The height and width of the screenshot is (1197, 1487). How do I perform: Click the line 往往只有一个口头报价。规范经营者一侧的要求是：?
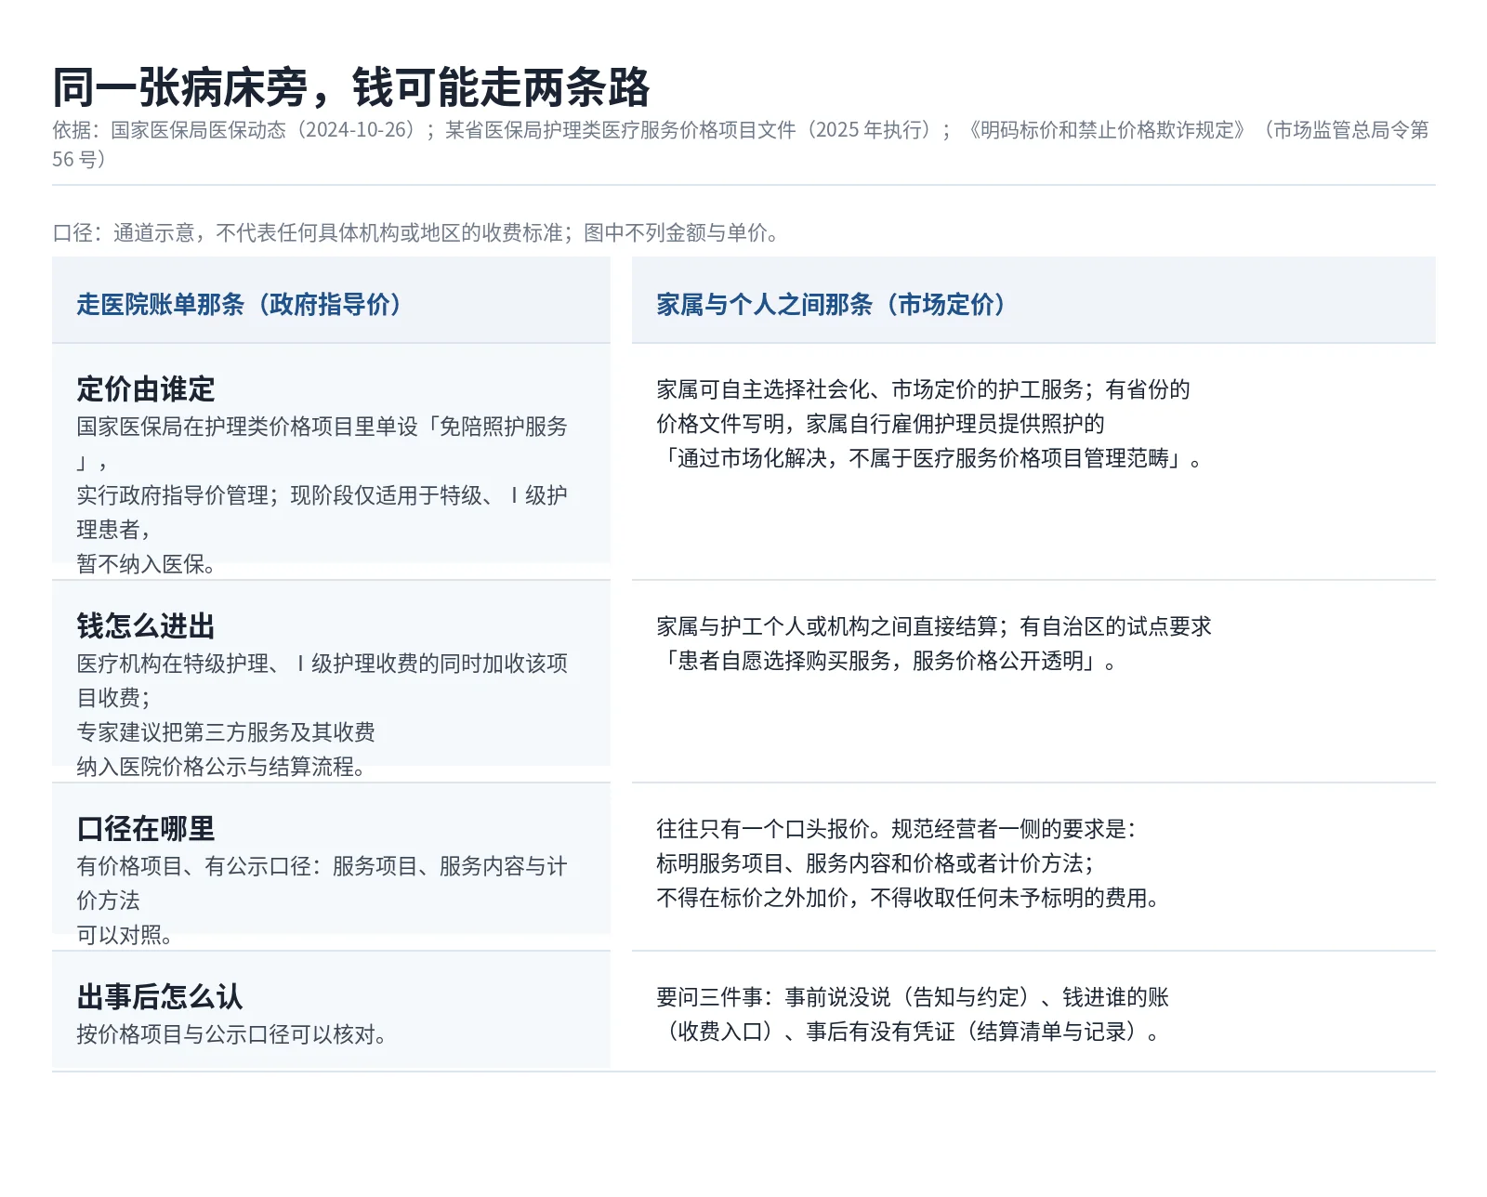pyautogui.click(x=897, y=829)
